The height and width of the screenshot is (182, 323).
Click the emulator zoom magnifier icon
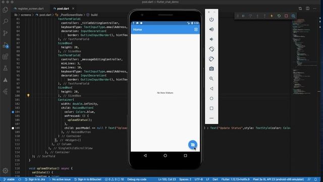click(x=211, y=79)
